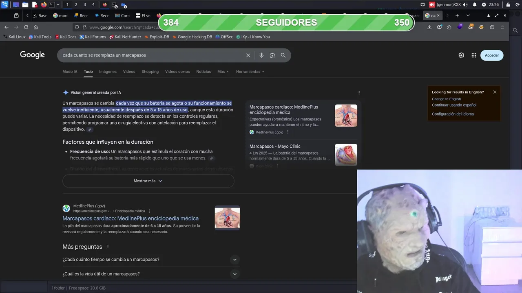Expand AI overview with Mostrar más
This screenshot has width=522, height=293.
[x=148, y=181]
